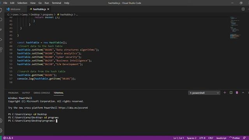Open the Manage gear icon

pos(1,131)
